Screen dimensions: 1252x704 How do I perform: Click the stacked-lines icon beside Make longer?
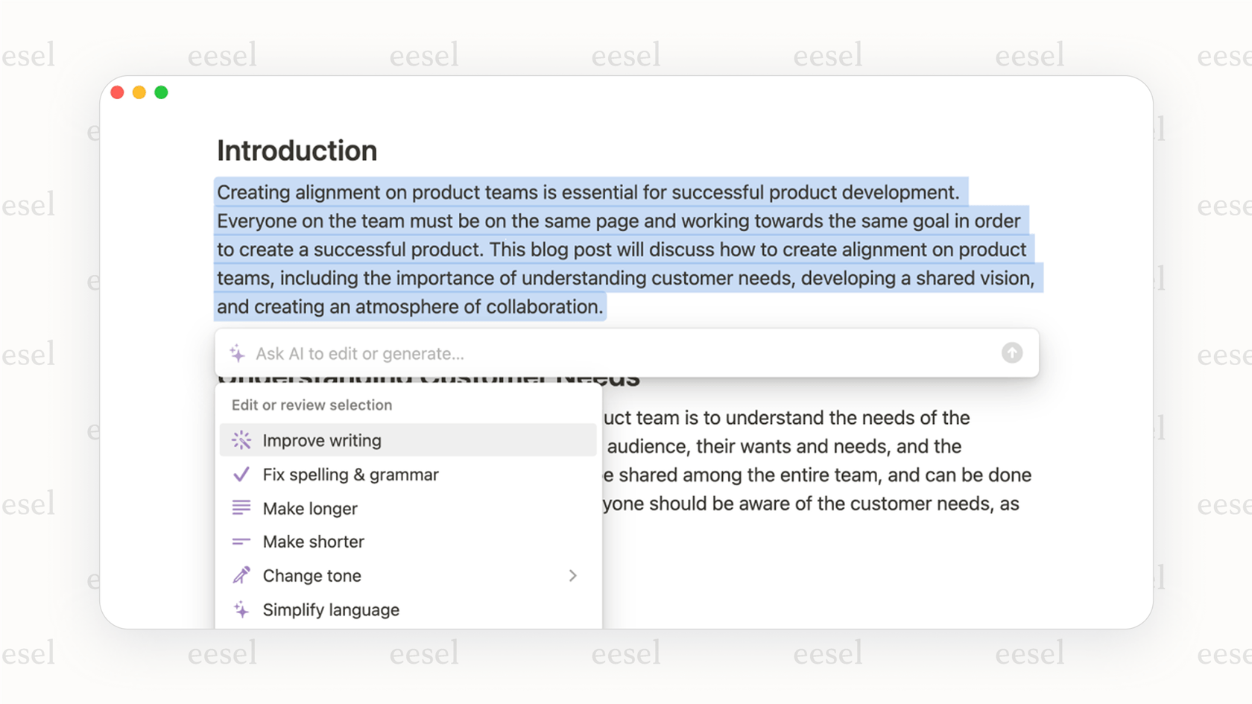[x=241, y=507]
